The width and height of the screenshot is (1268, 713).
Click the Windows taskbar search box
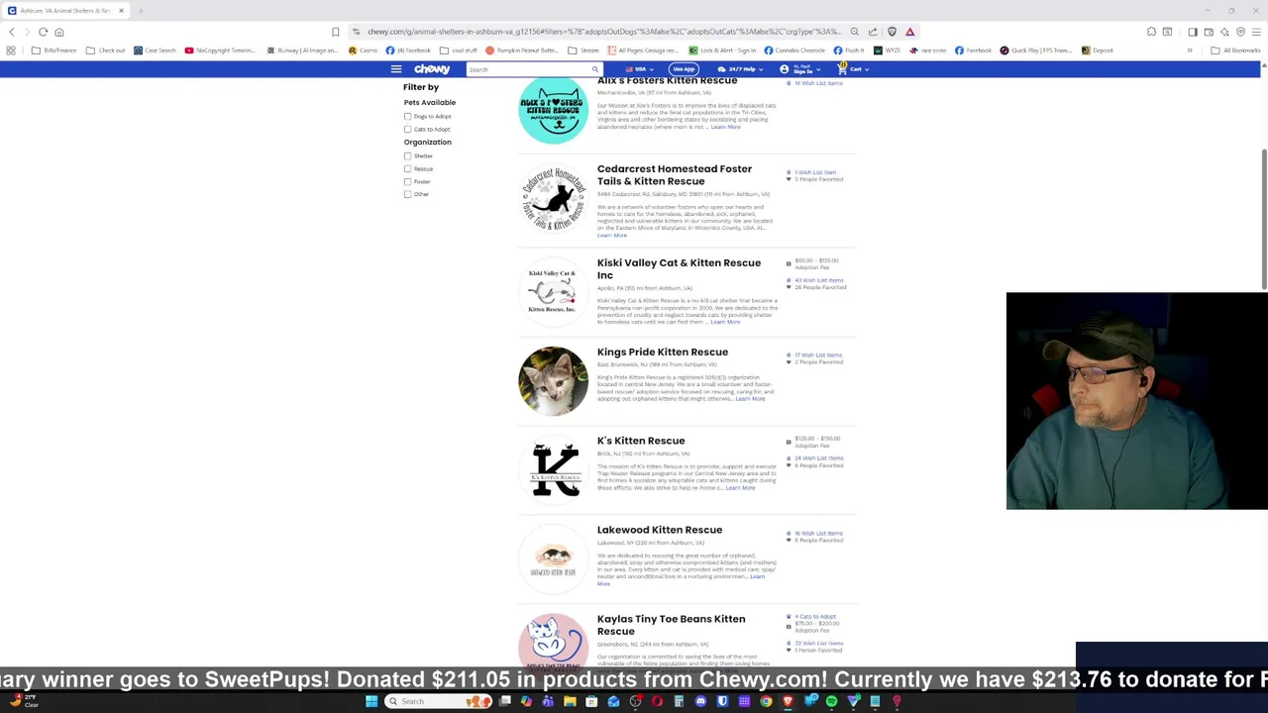(x=438, y=701)
